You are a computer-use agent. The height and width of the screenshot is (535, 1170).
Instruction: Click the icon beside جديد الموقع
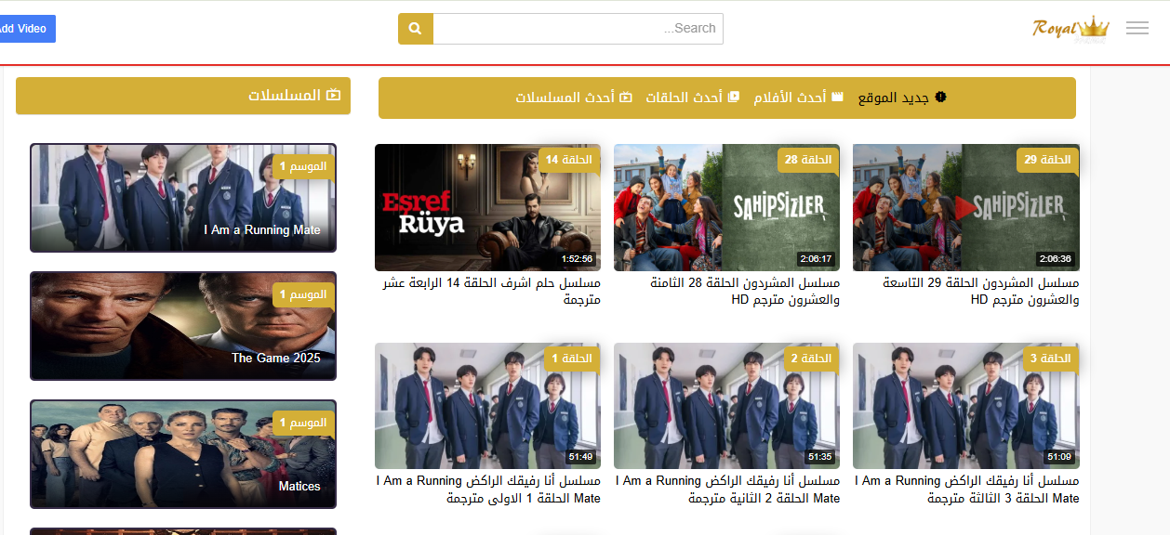coord(940,97)
